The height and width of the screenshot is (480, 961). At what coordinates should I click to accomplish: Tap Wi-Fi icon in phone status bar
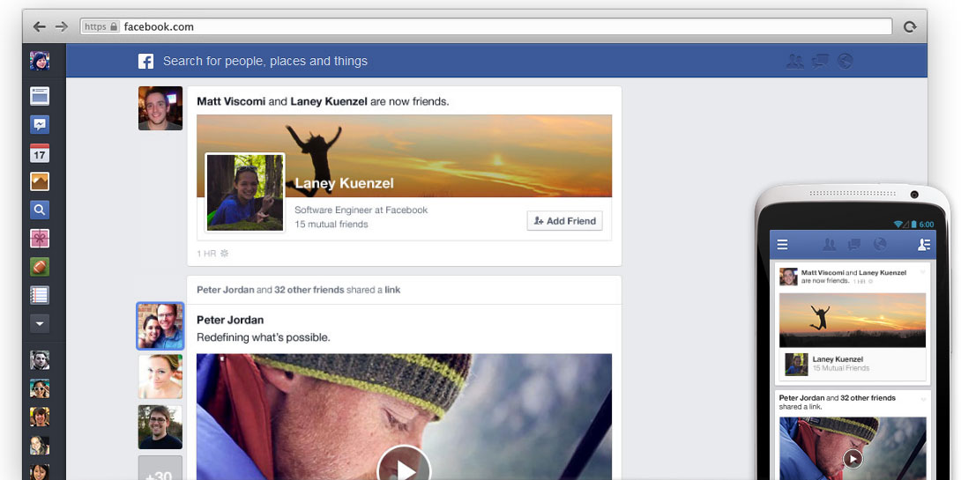click(898, 224)
